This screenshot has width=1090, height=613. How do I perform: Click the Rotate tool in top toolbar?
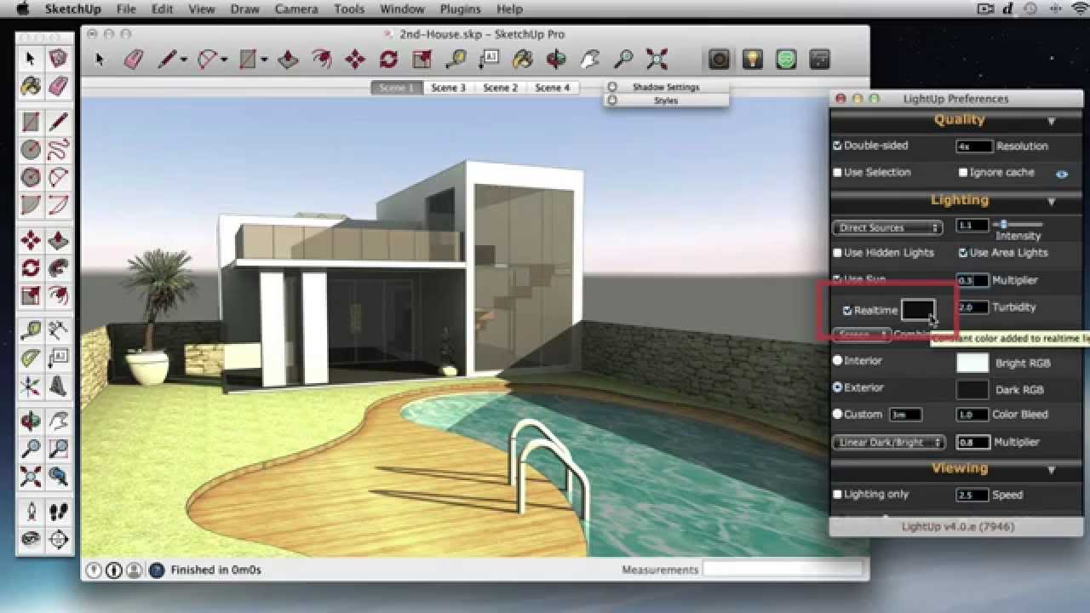pos(388,59)
